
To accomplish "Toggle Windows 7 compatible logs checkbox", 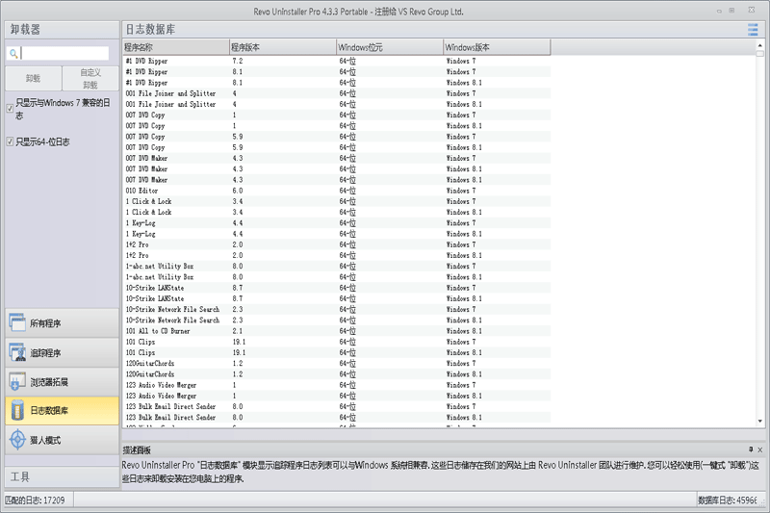I will coord(10,109).
